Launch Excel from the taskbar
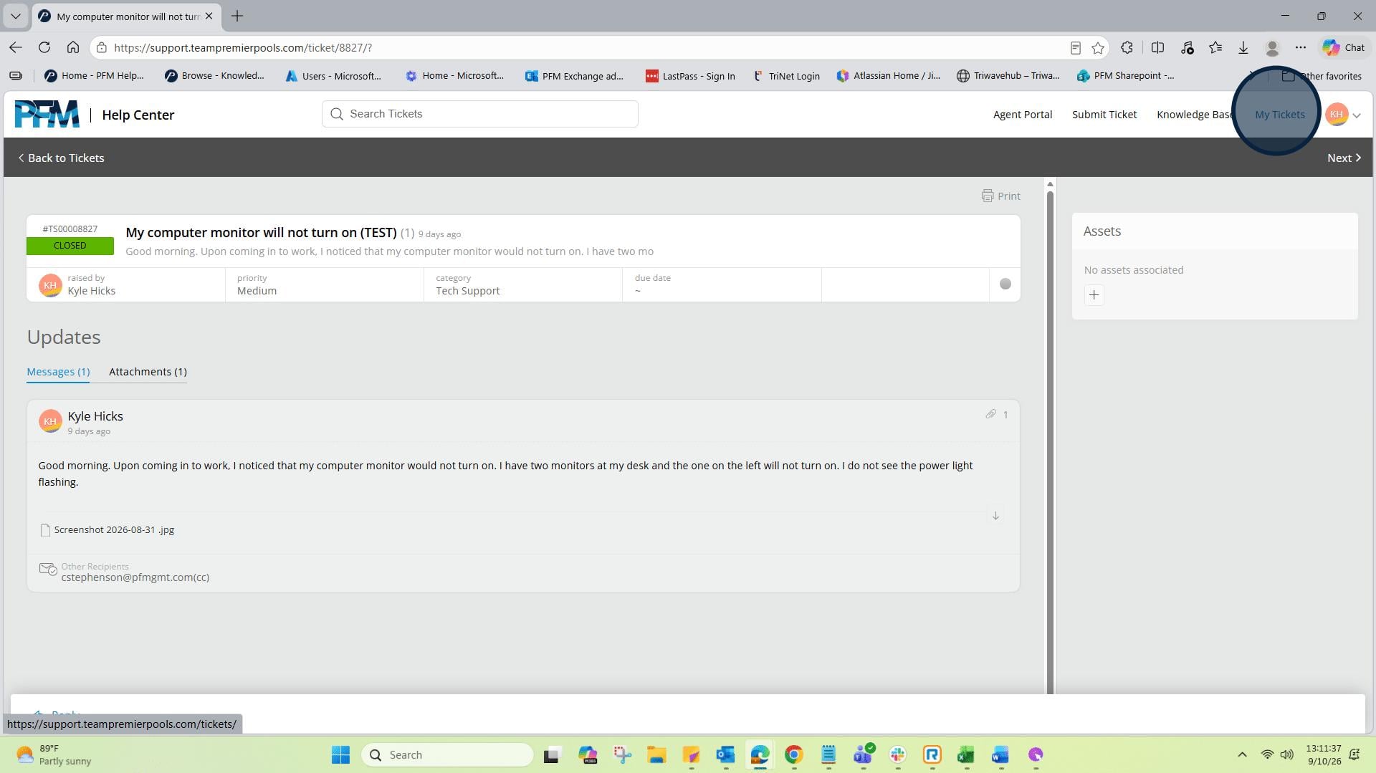 [x=966, y=754]
